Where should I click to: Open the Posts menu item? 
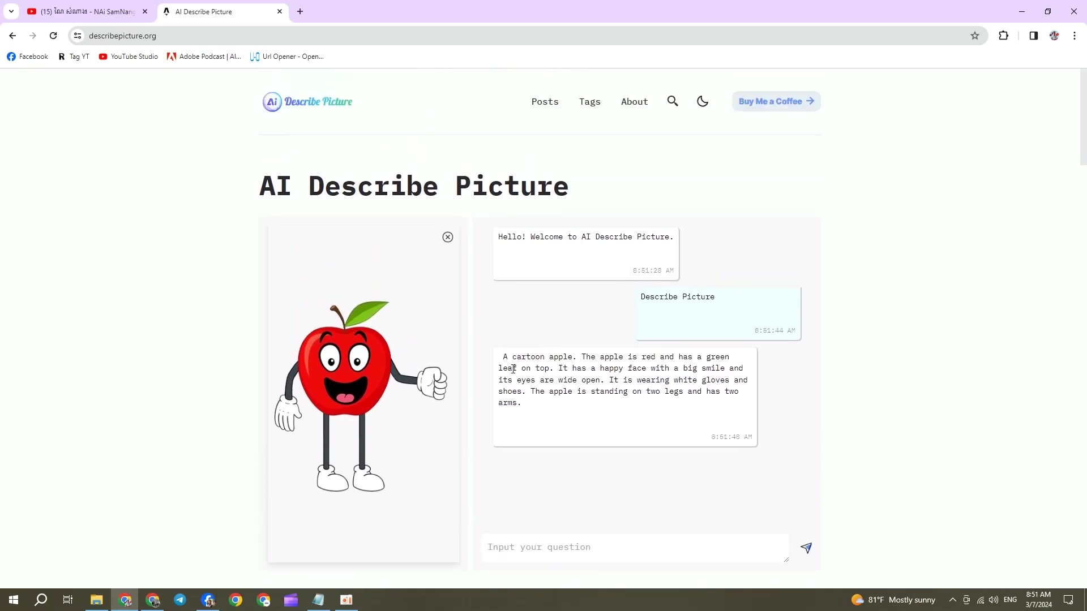click(x=545, y=102)
